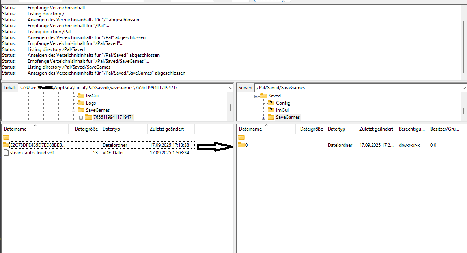The width and height of the screenshot is (467, 253).
Task: Open the server path dropdown
Action: tap(463, 88)
